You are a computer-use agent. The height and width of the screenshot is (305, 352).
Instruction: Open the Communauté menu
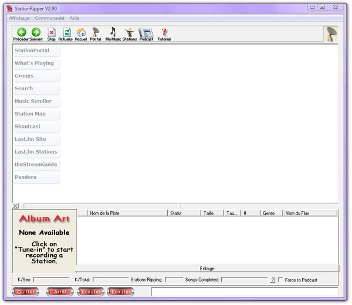click(x=50, y=18)
